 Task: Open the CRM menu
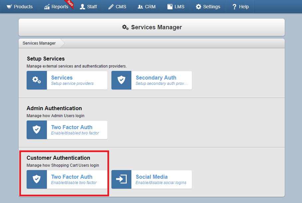pyautogui.click(x=146, y=7)
